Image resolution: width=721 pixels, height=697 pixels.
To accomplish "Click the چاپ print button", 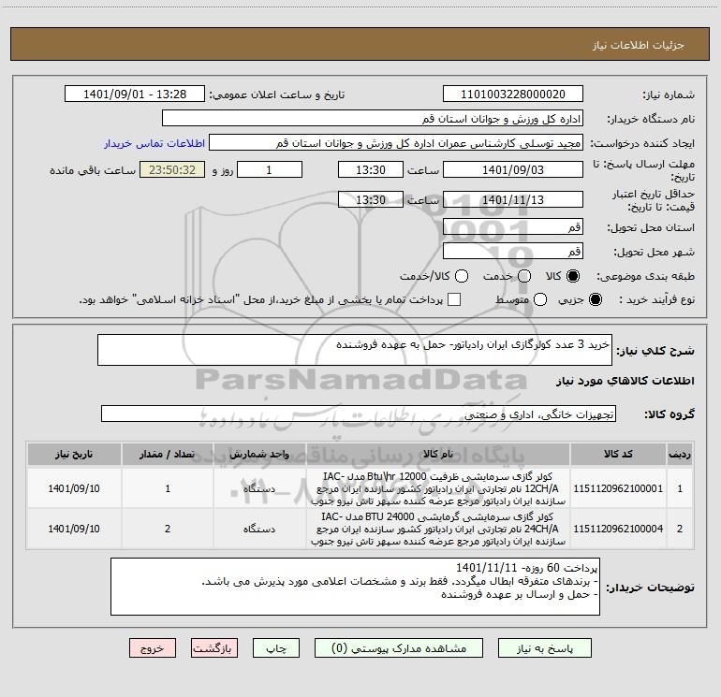I will (x=276, y=648).
